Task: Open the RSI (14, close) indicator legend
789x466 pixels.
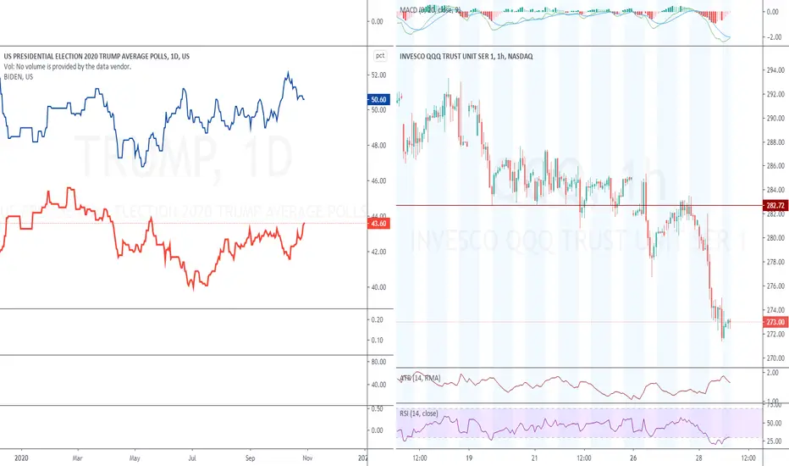Action: (419, 413)
